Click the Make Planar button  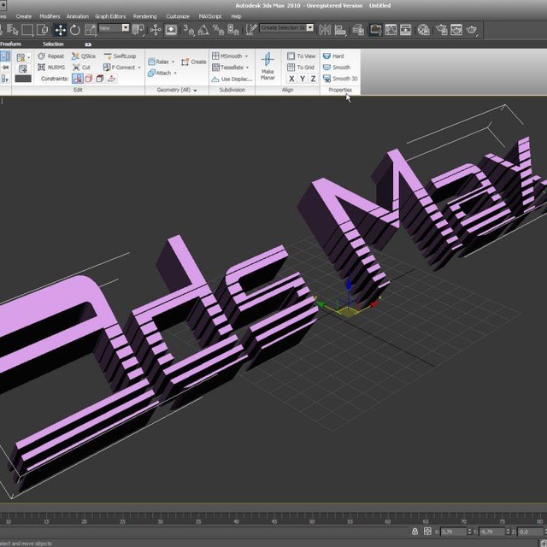268,66
